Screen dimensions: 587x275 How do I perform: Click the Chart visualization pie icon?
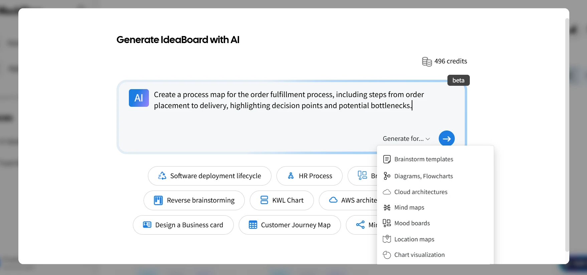click(387, 255)
